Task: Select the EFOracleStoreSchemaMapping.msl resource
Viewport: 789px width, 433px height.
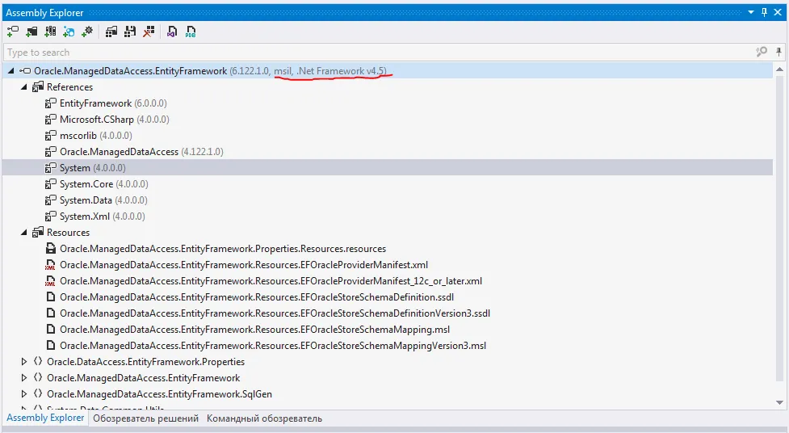Action: [254, 330]
